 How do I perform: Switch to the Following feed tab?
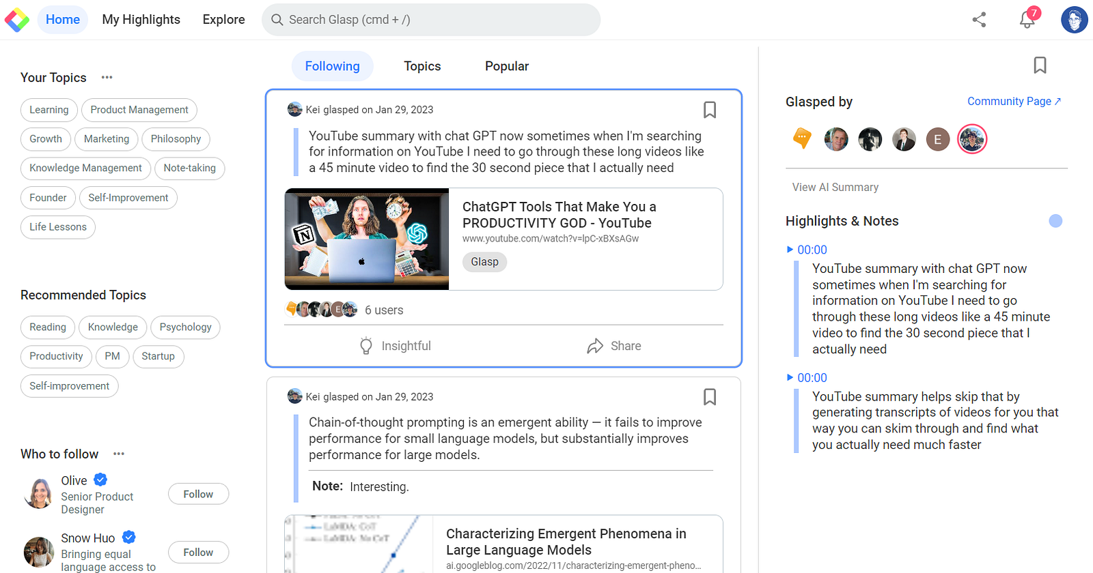click(333, 66)
